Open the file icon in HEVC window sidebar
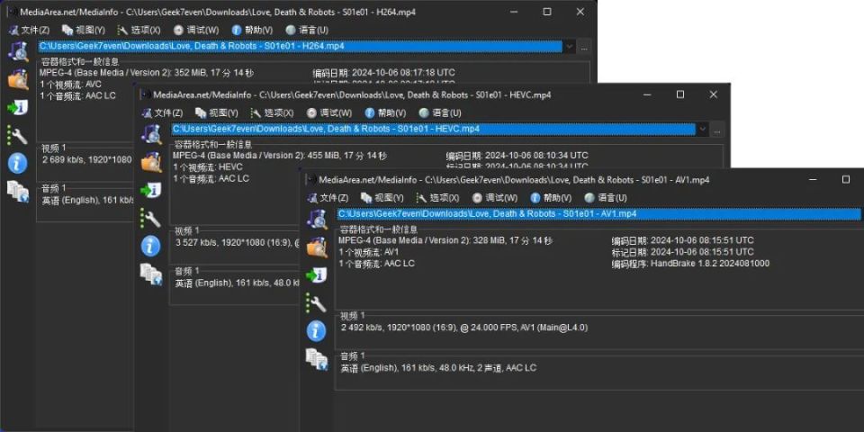The height and width of the screenshot is (432, 864). (151, 134)
